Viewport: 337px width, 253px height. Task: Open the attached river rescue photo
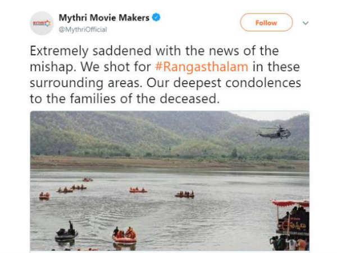pos(170,180)
